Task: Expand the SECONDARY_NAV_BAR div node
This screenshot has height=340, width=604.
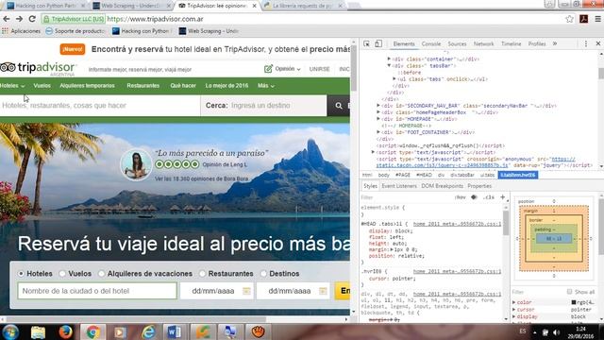Action: pyautogui.click(x=378, y=105)
